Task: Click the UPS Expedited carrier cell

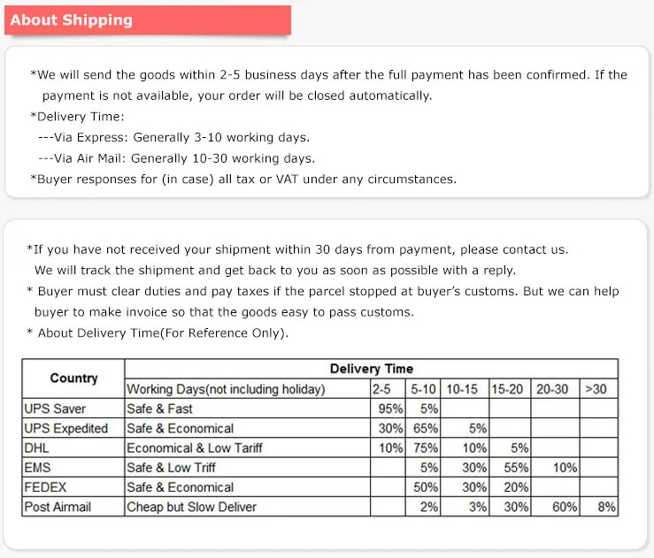Action: [73, 428]
